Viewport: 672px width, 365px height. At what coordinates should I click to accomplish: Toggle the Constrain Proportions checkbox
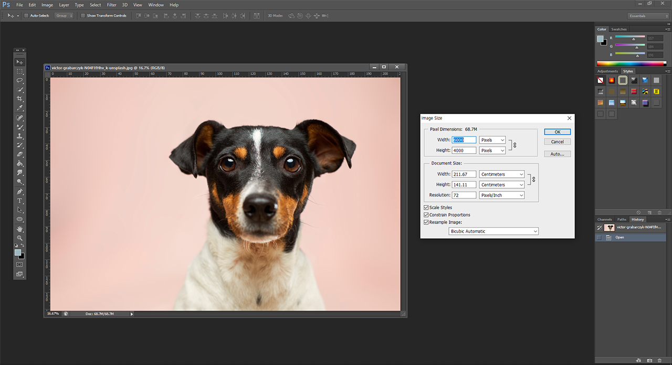[x=426, y=215]
